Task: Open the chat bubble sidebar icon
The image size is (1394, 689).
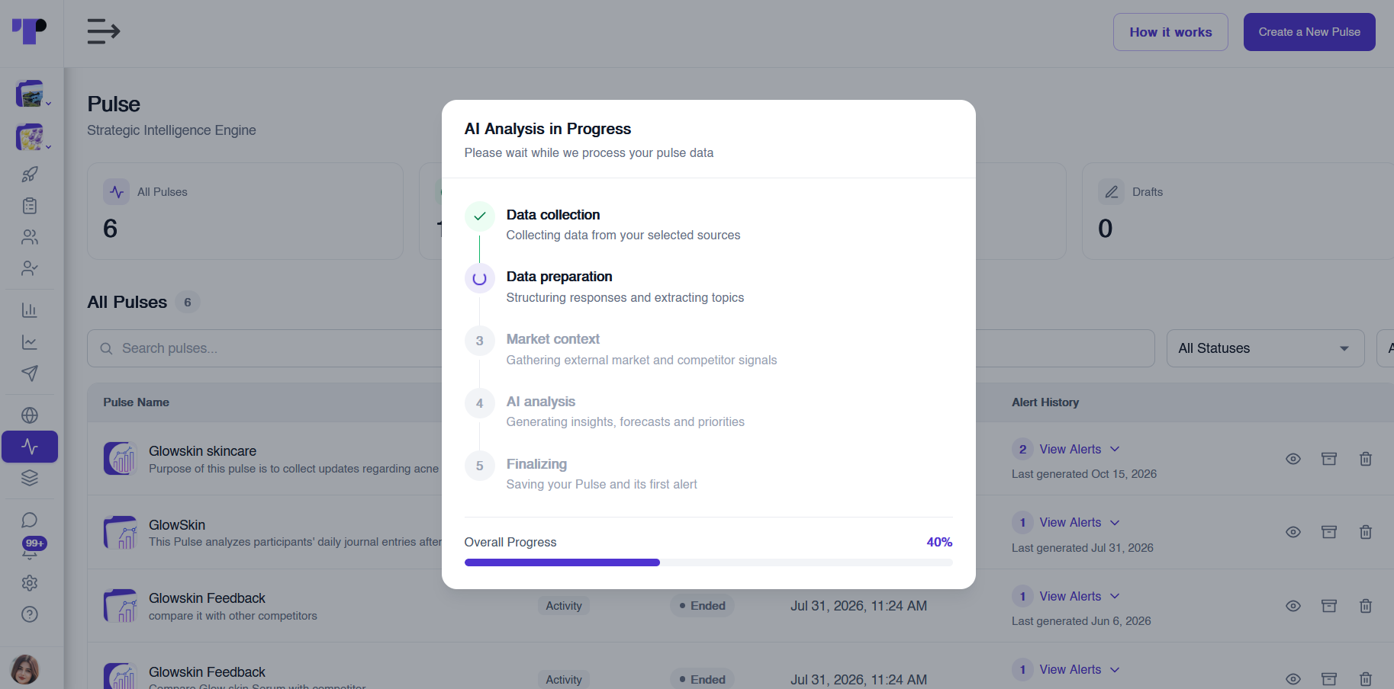Action: (30, 521)
